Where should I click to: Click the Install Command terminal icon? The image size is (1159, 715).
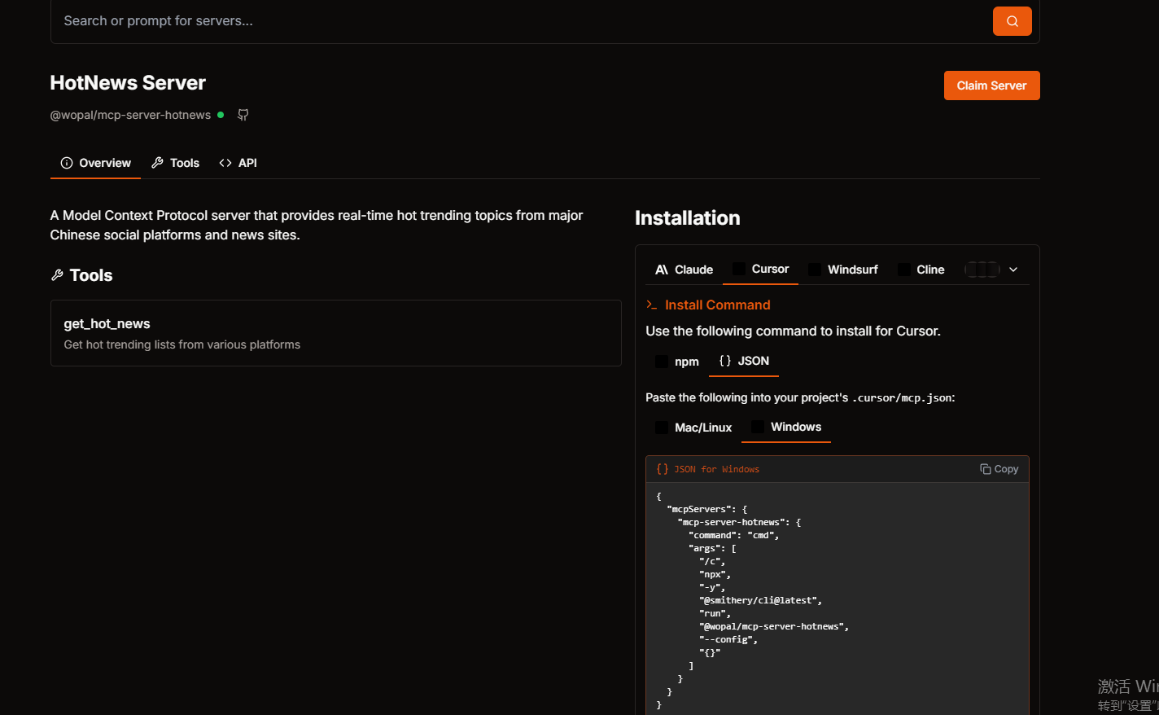coord(651,305)
